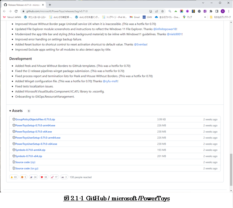This screenshot has width=233, height=208.
Task: Click the OneNote extension icon
Action: click(205, 11)
